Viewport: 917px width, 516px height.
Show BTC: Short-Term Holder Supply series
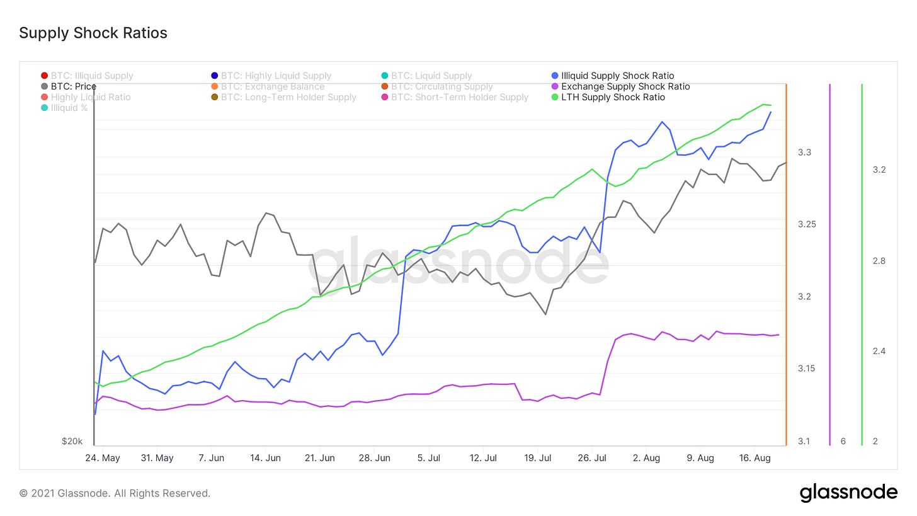click(x=455, y=97)
